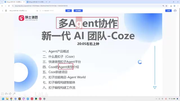Select agenda item '六、扣子技能商店-Agent World'
Image resolution: width=180 pixels, height=101 pixels.
tap(64, 77)
